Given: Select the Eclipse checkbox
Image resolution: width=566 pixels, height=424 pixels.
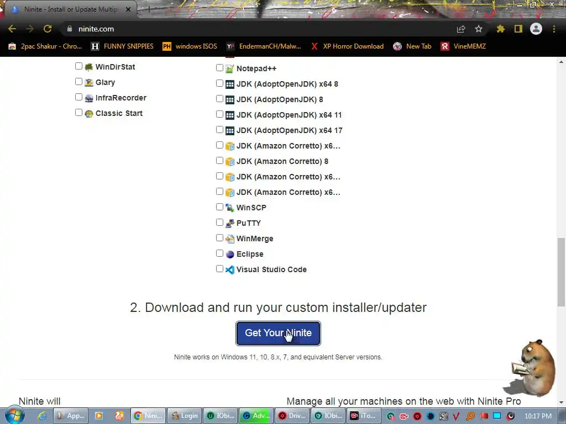Looking at the screenshot, I should (219, 253).
